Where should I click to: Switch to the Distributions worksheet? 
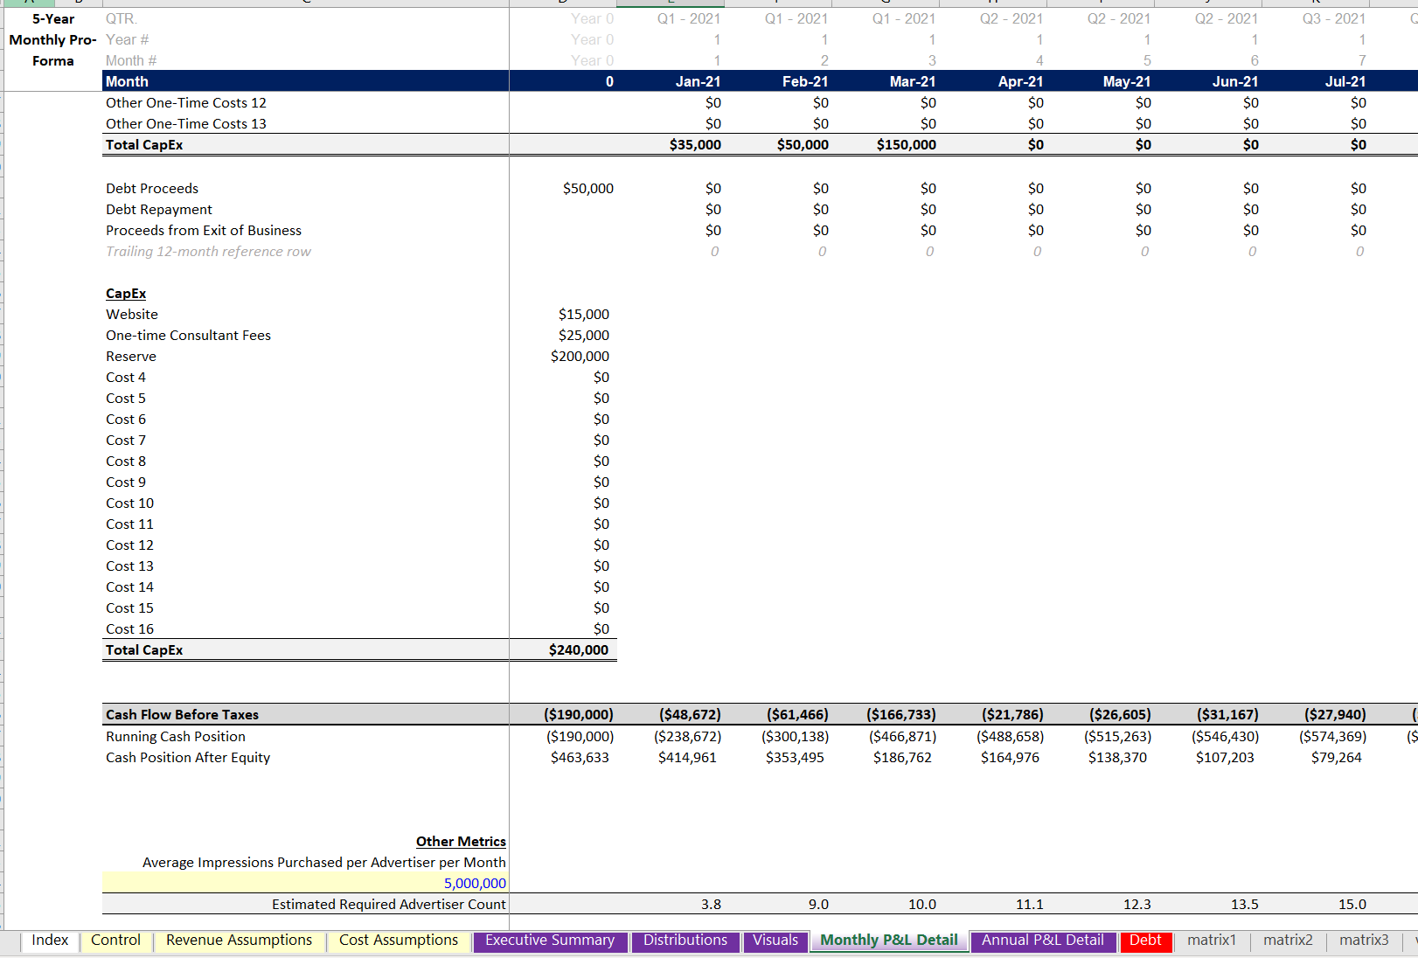pyautogui.click(x=685, y=941)
